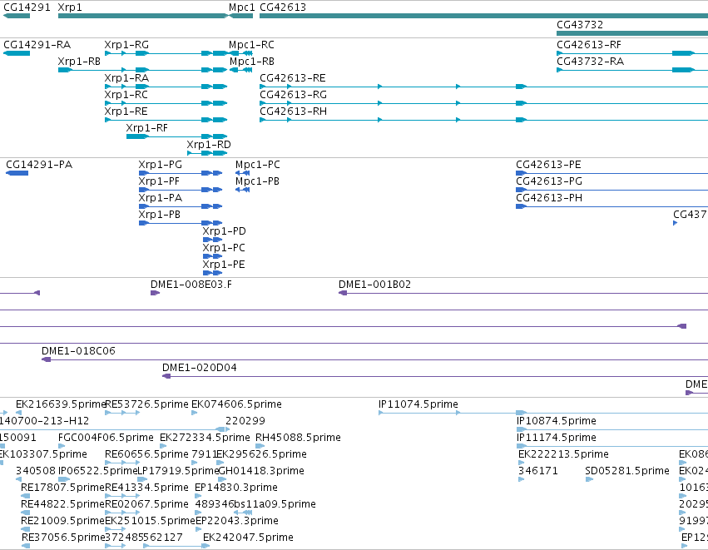Click transcript label Xrp1-RE
The width and height of the screenshot is (708, 550).
pos(126,111)
